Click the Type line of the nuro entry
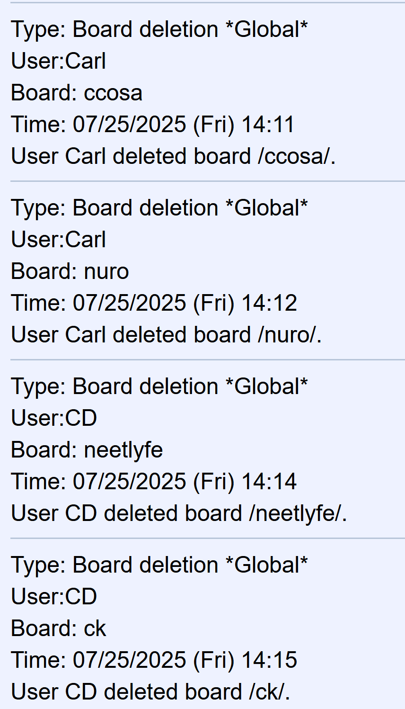The width and height of the screenshot is (405, 709). coord(159,208)
